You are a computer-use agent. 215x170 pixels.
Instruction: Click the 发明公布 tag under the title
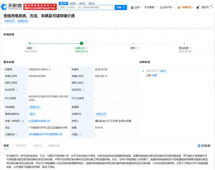(x=23, y=21)
